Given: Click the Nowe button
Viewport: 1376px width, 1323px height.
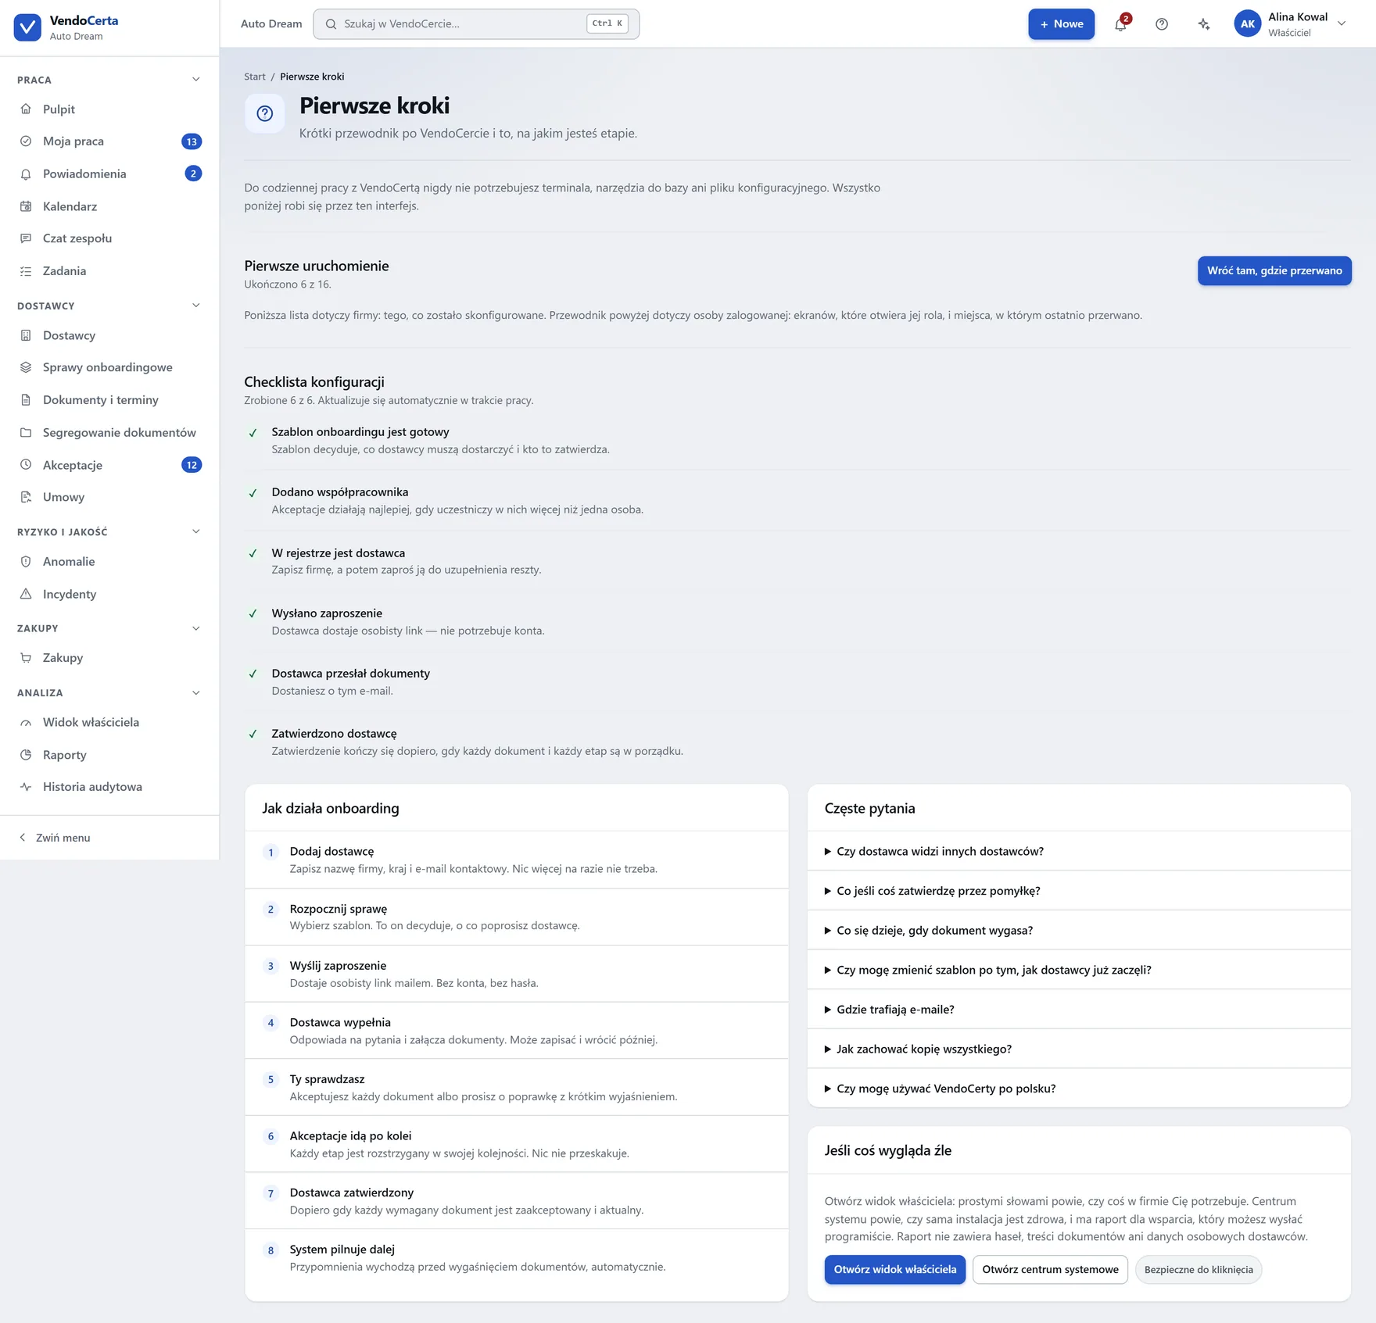Looking at the screenshot, I should click(1061, 24).
